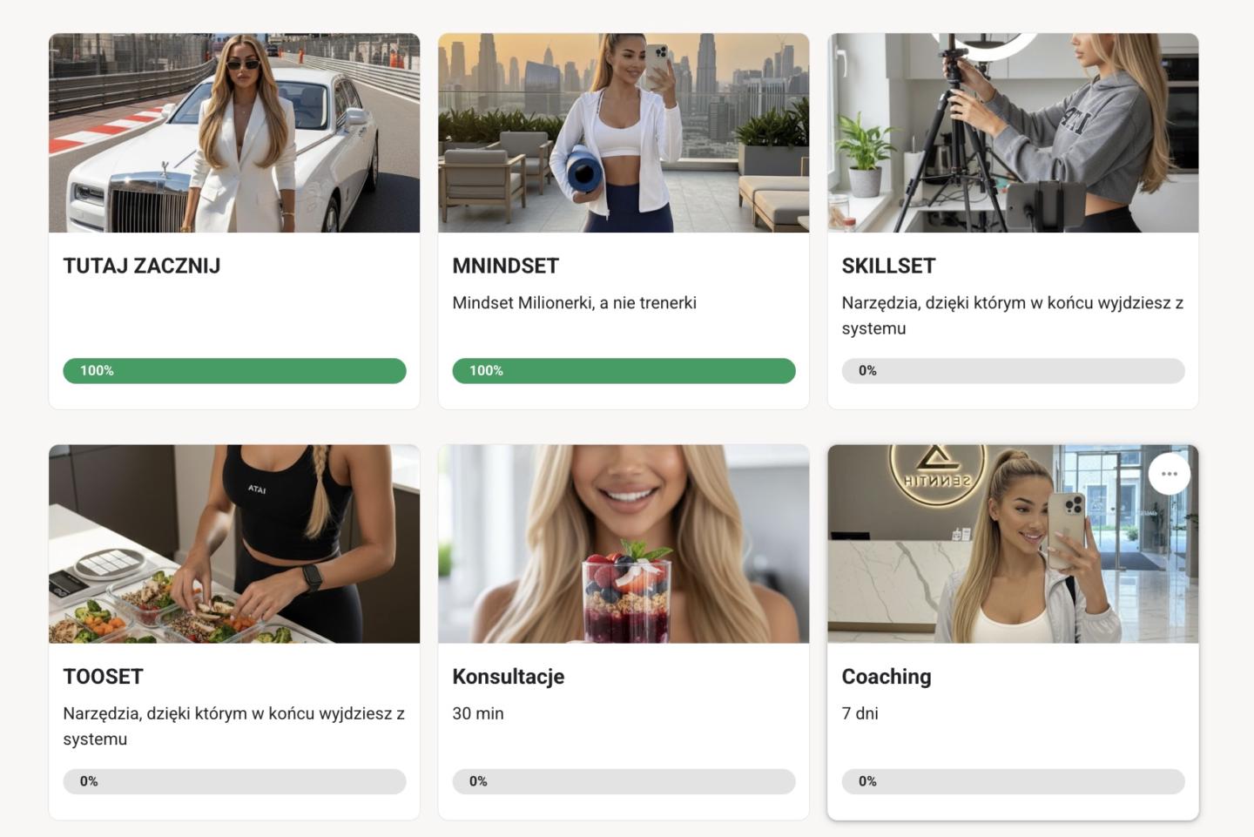Open the Coaching selfie thumbnail
Image resolution: width=1254 pixels, height=837 pixels.
point(1013,544)
